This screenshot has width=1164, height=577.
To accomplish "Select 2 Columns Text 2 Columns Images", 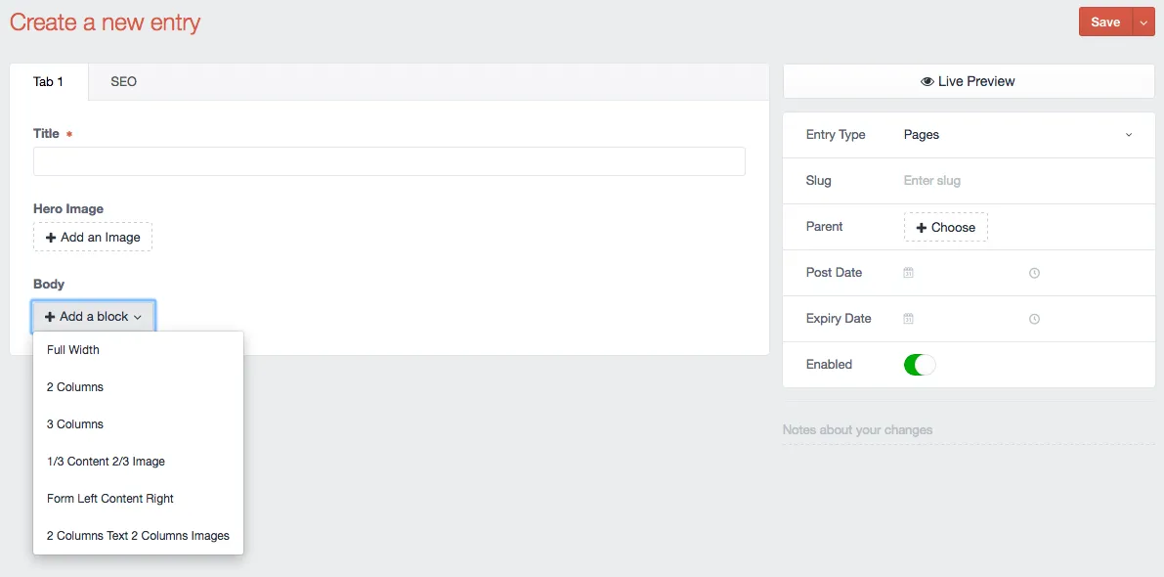I will pos(138,535).
